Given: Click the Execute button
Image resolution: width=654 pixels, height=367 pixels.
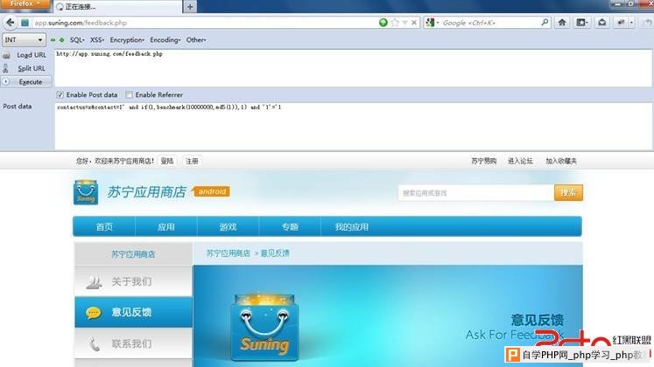Looking at the screenshot, I should pyautogui.click(x=26, y=82).
